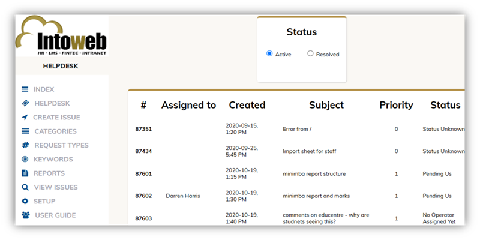This screenshot has height=240, width=480.
Task: Click subject 'minimba report and marks'
Action: pos(316,196)
